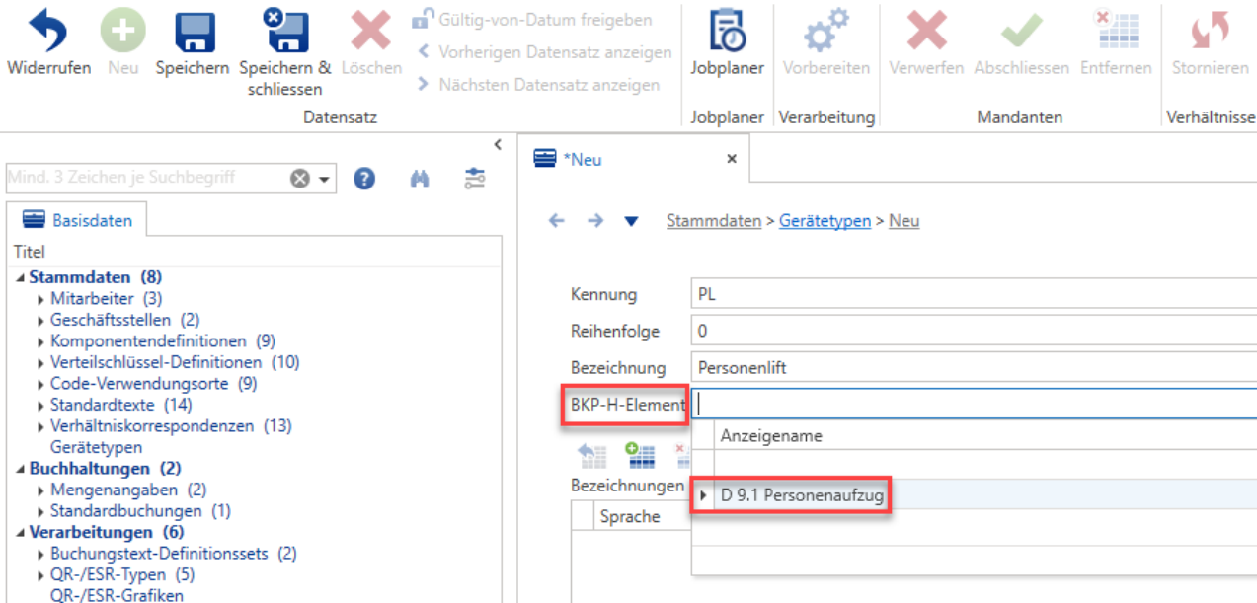Click Speichern & schliessen icon
This screenshot has height=603, width=1257.
click(284, 31)
